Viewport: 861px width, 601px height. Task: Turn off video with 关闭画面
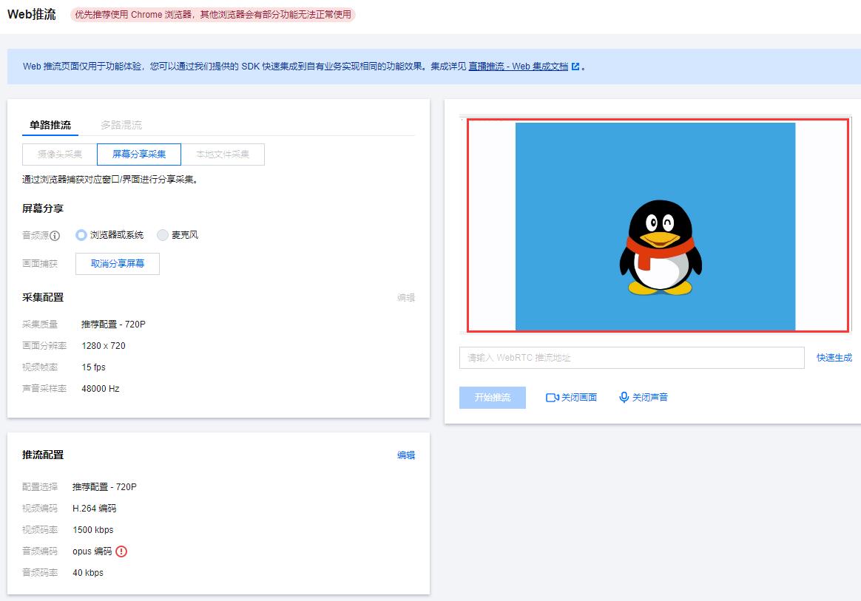pos(571,398)
